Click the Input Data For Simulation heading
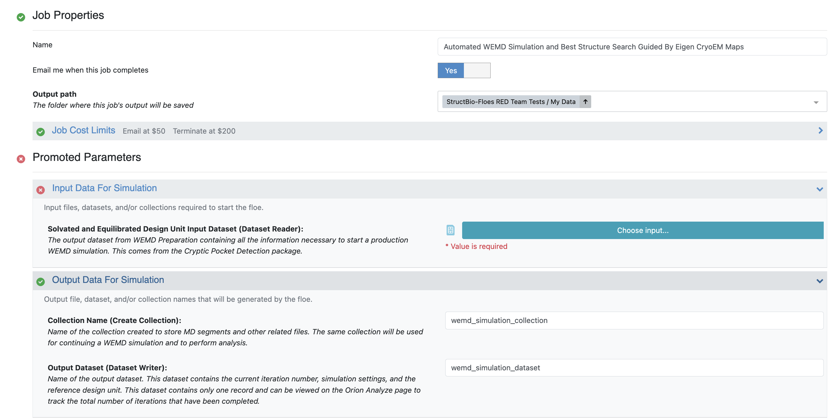The image size is (840, 420). [x=104, y=188]
